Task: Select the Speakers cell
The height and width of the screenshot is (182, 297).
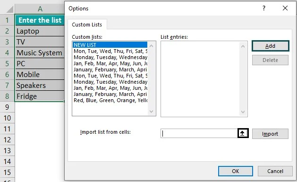Action: 40,85
